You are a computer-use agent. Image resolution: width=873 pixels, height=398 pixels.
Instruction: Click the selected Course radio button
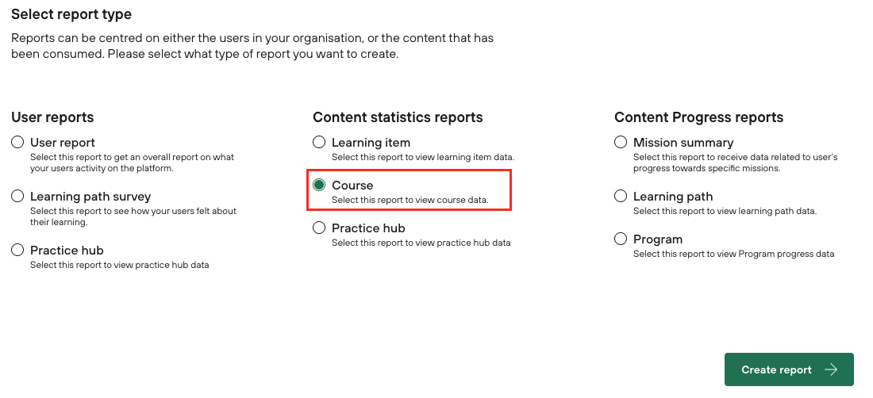pos(319,186)
